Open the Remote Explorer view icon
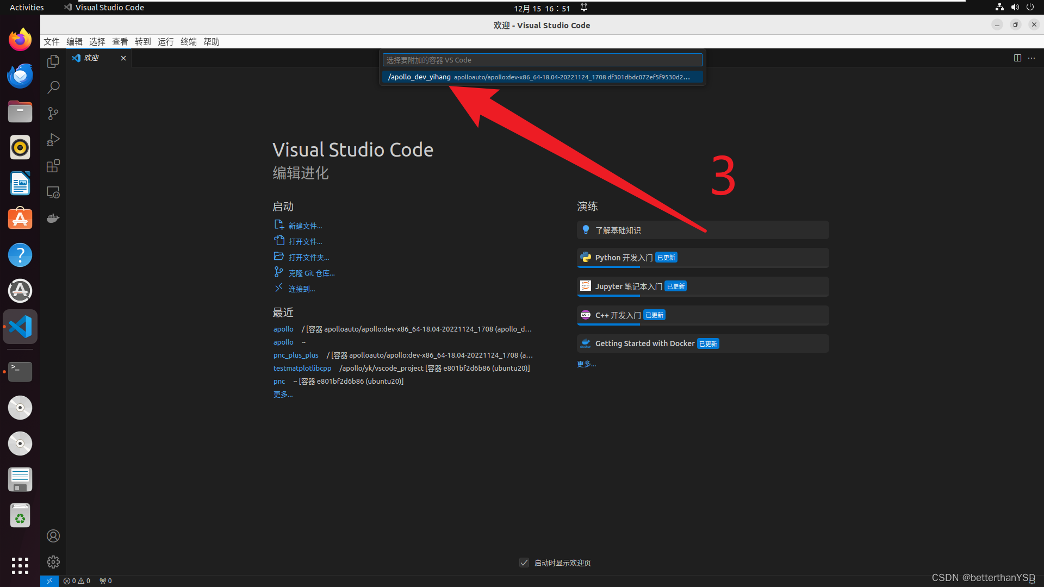This screenshot has height=587, width=1044. [53, 192]
